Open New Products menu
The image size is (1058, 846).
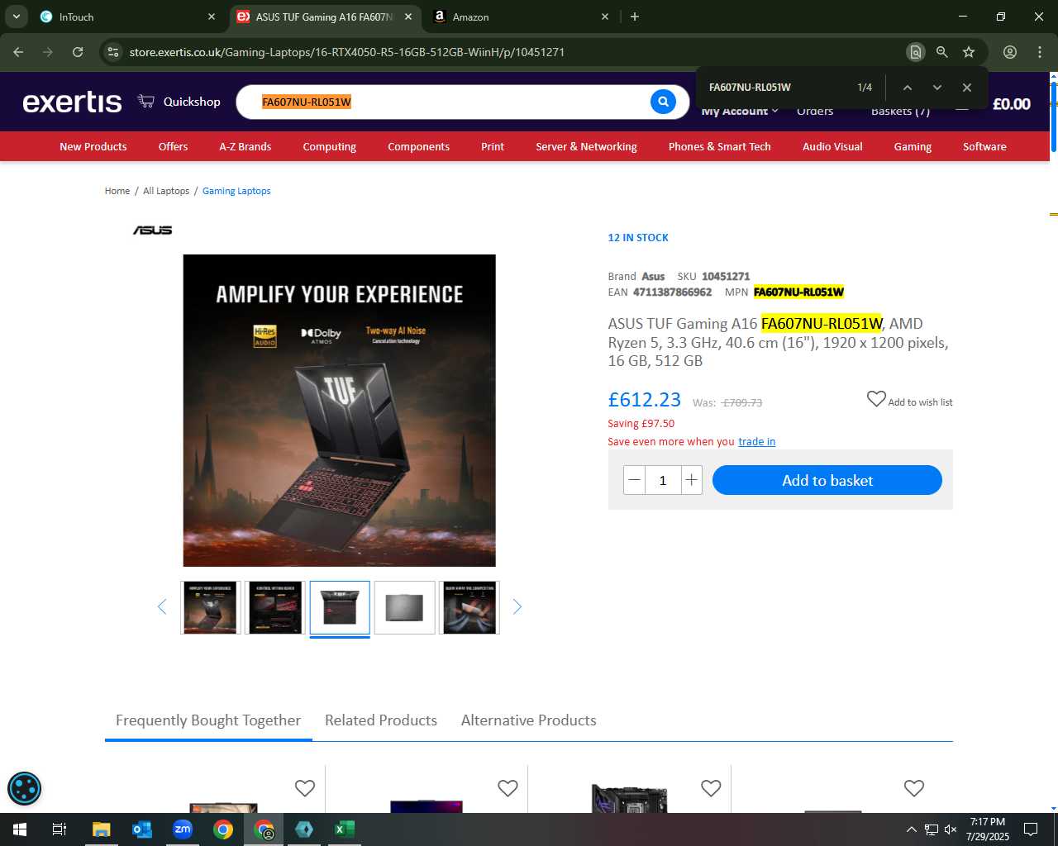[x=93, y=147]
